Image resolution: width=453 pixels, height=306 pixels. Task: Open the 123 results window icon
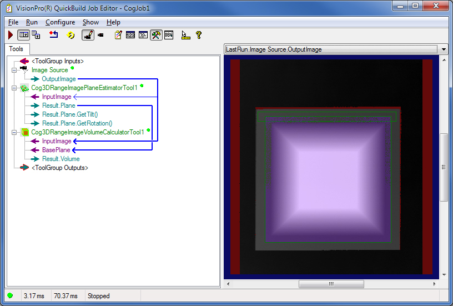tap(130, 35)
